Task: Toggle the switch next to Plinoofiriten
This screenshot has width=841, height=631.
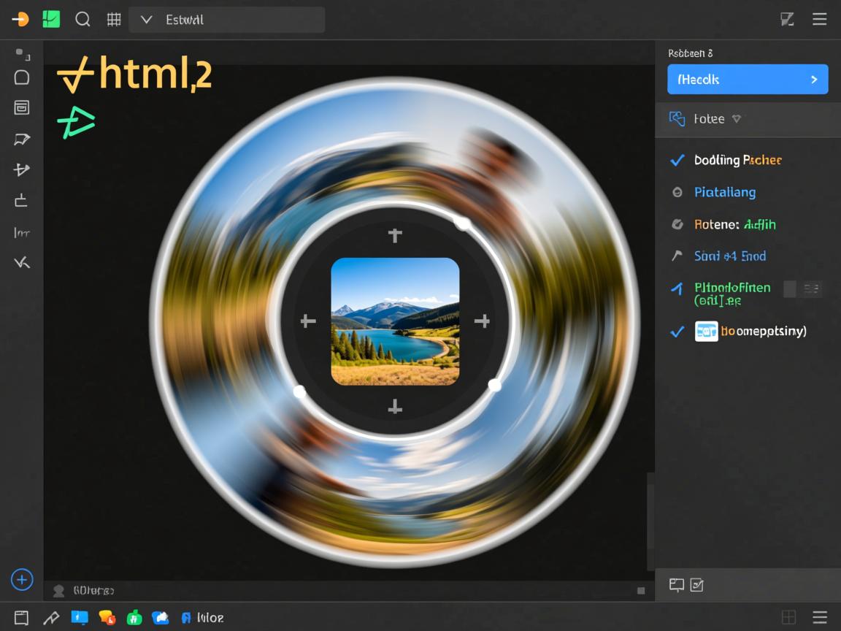Action: [802, 289]
